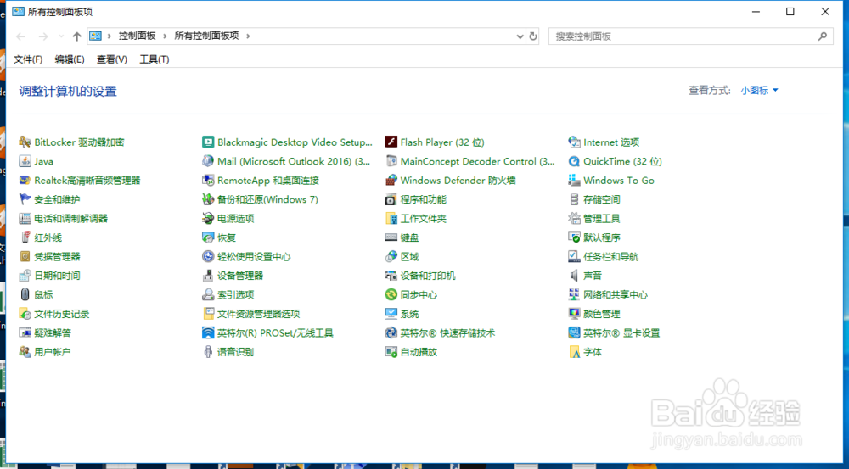Open the 语音识别 link
This screenshot has width=849, height=469.
click(235, 352)
